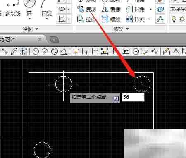
Task: Click the Diameter dimension toolbar icon
Action: pos(55,51)
